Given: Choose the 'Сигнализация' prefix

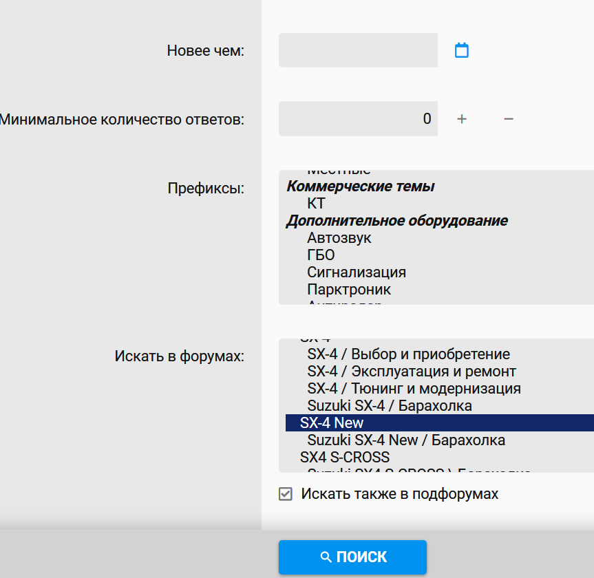Looking at the screenshot, I should [356, 272].
